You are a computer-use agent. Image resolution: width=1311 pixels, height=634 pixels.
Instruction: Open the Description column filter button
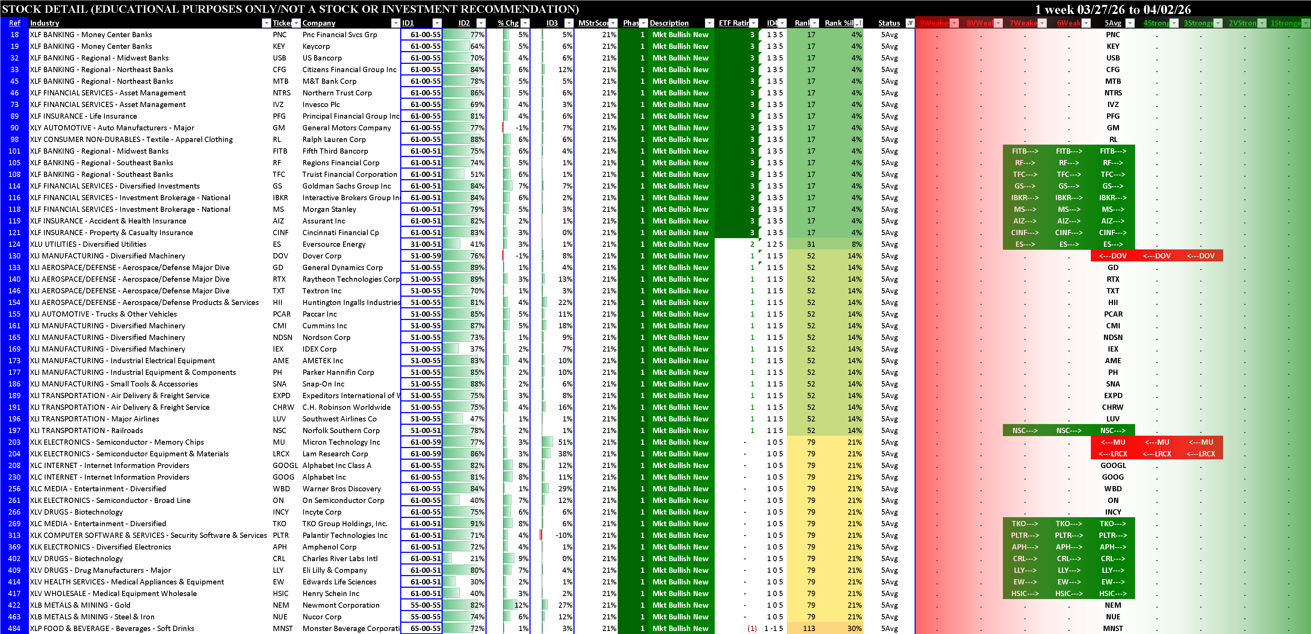coord(709,23)
